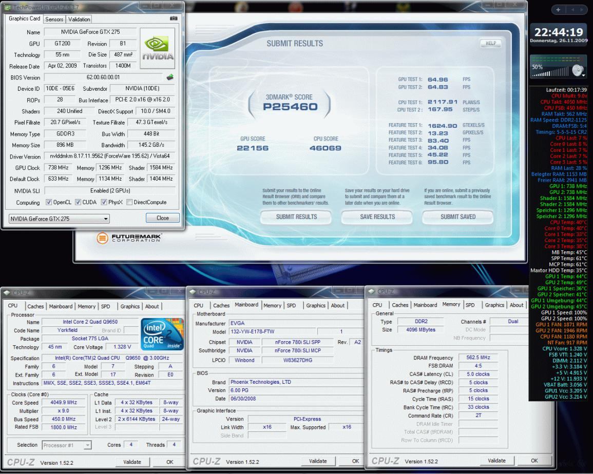Click the 3DMark score P25460
The height and width of the screenshot is (474, 593).
[x=290, y=107]
